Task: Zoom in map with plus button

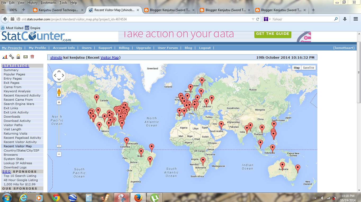Action: tap(59, 102)
